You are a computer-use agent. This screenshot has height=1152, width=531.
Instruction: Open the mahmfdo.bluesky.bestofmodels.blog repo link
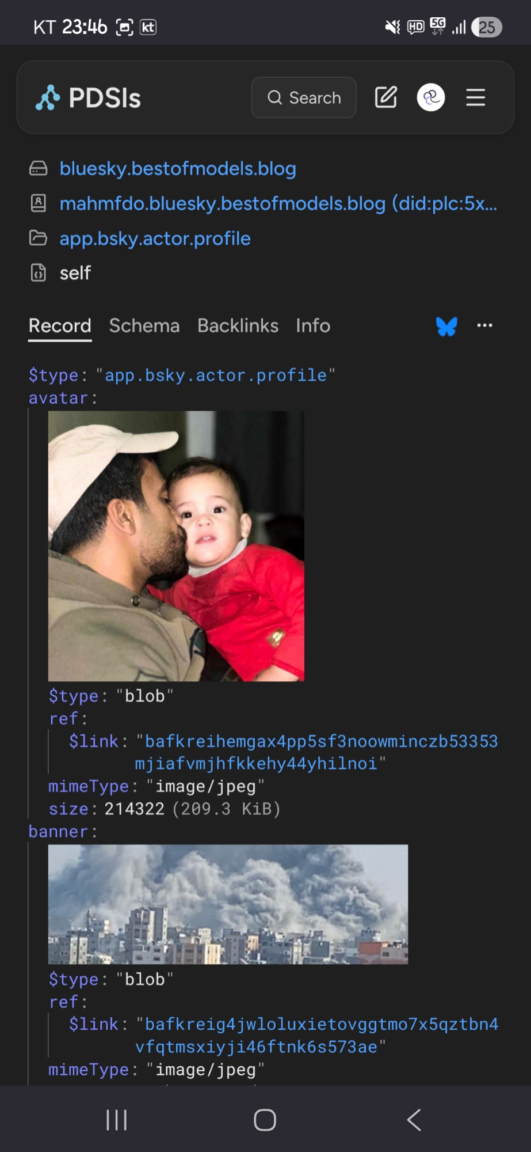[278, 203]
